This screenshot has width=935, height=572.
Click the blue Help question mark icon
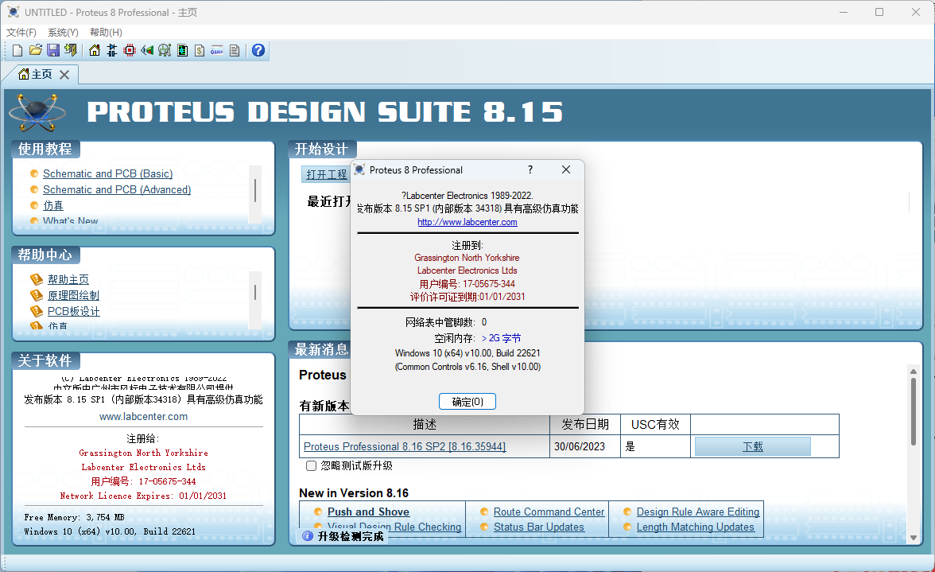point(258,51)
